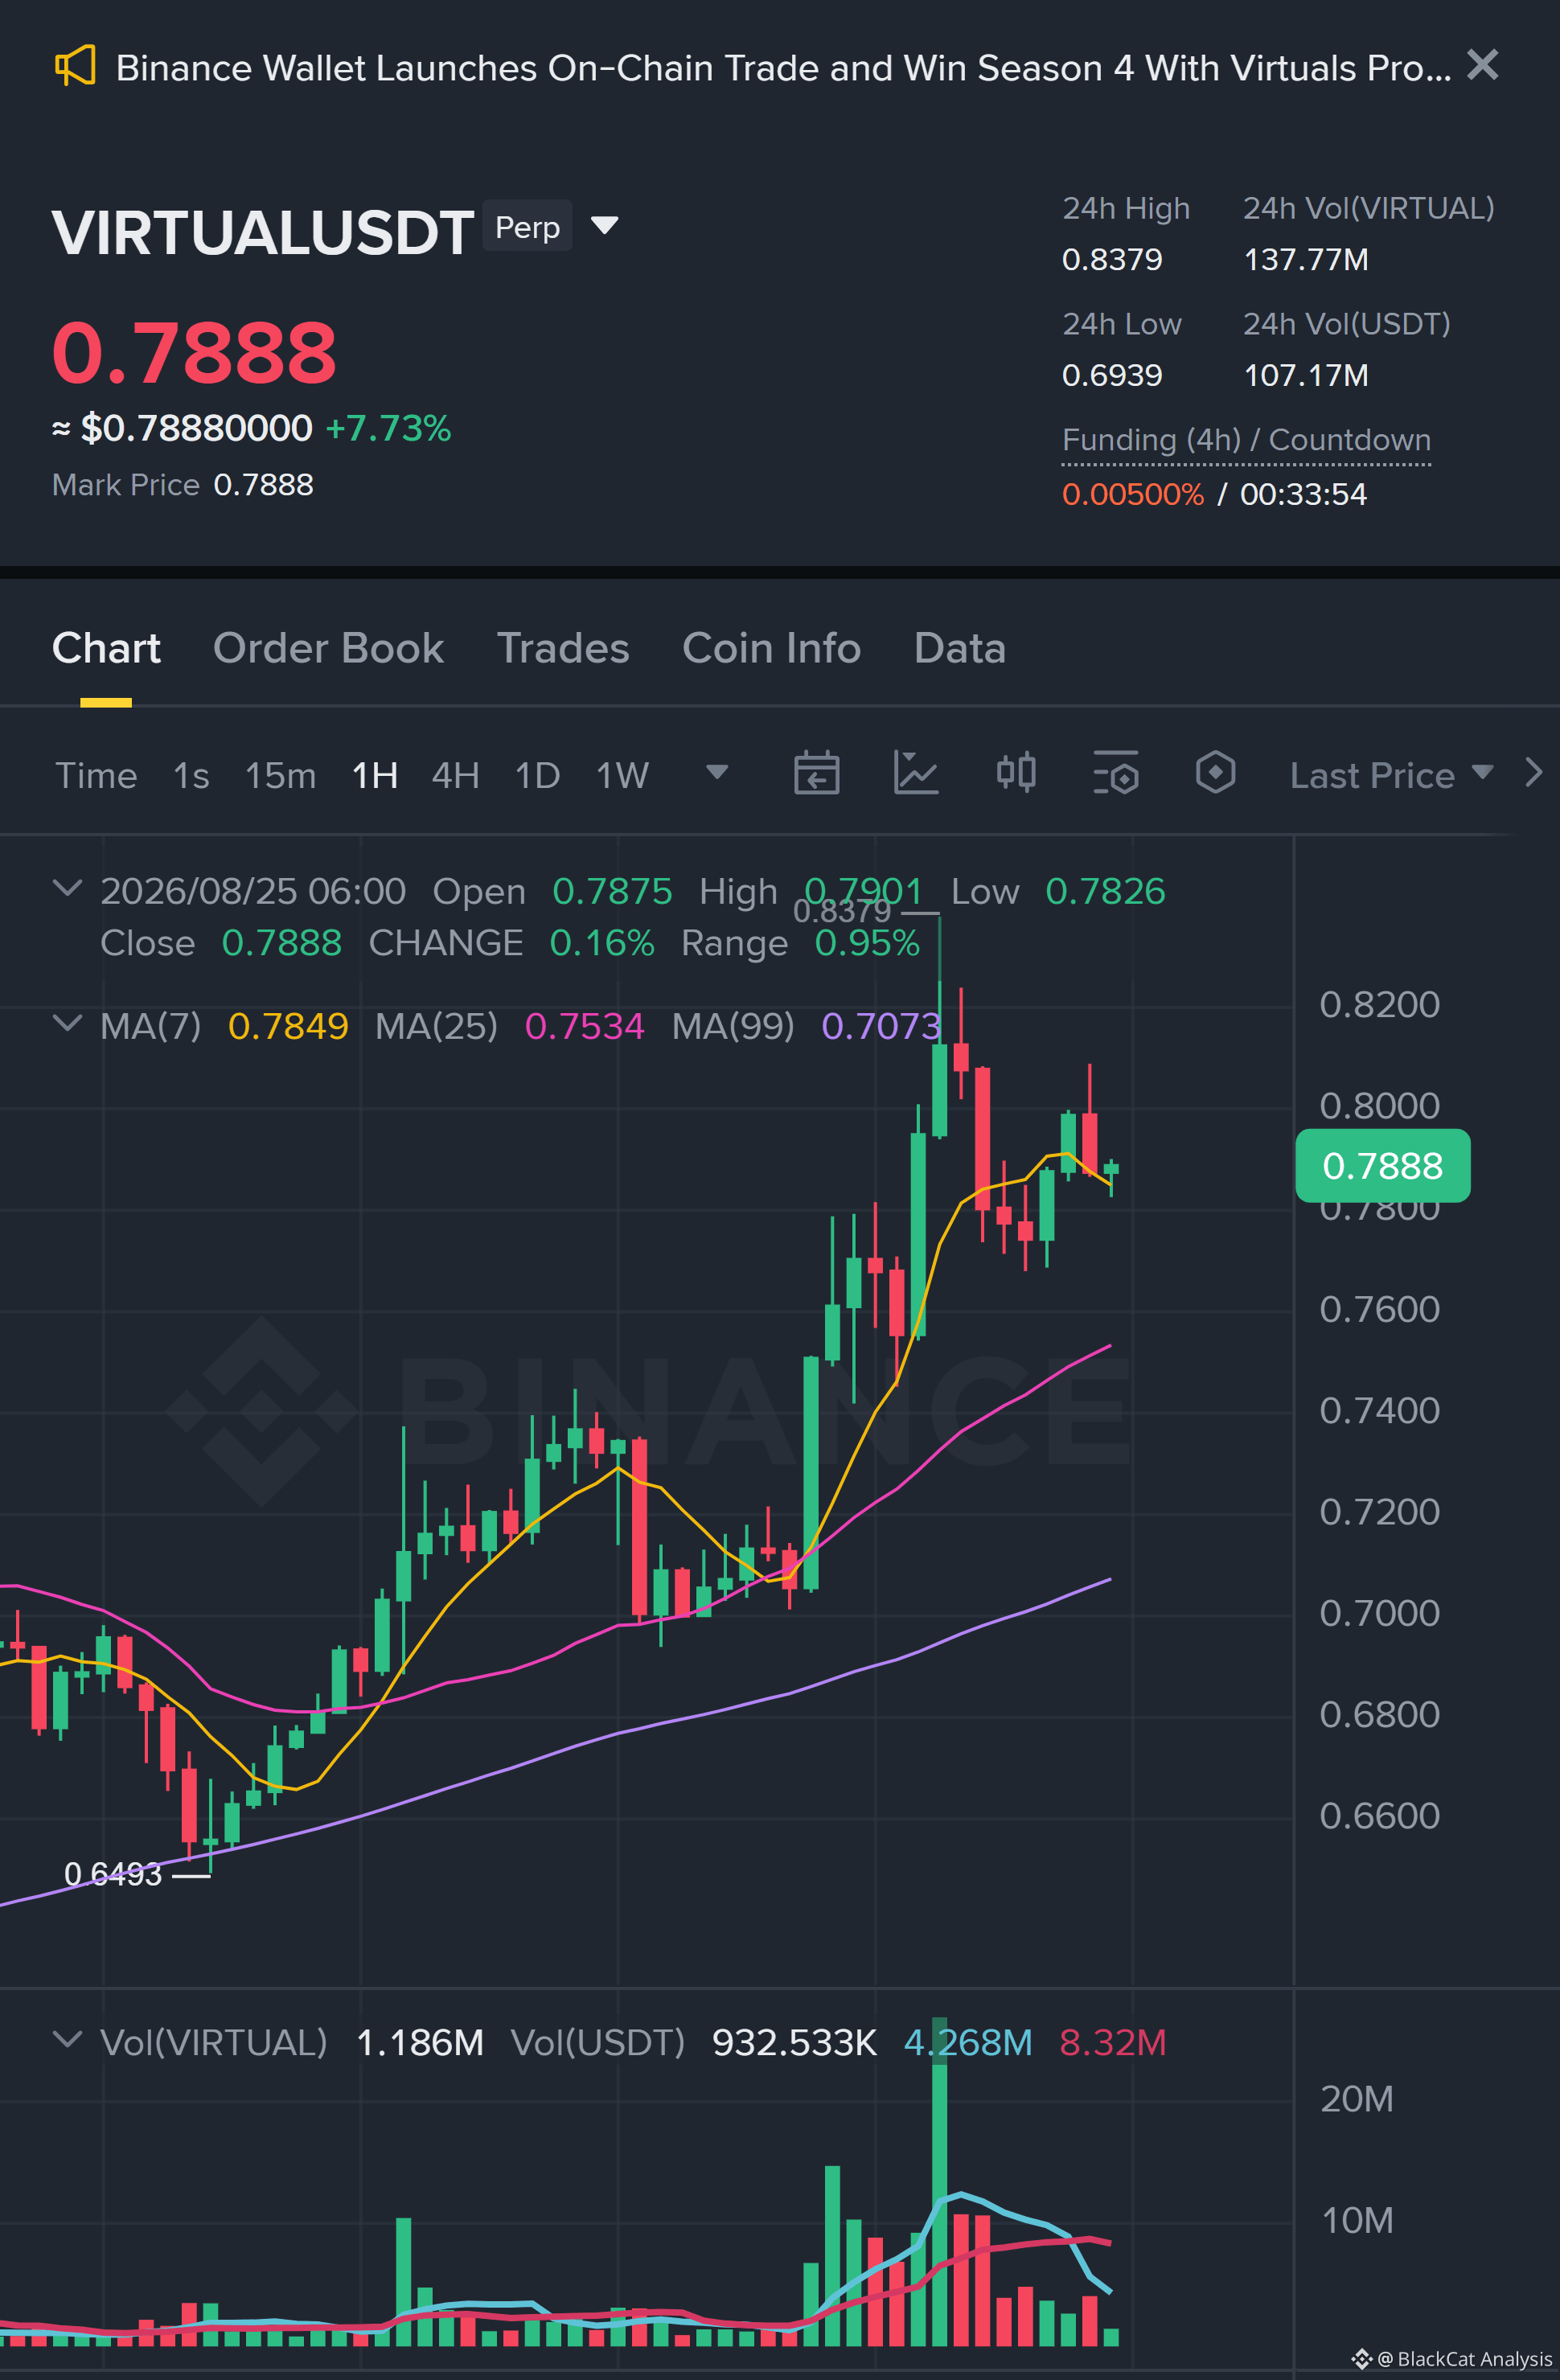Select the 1H interval
Screen dimensions: 1560x2380
point(375,775)
